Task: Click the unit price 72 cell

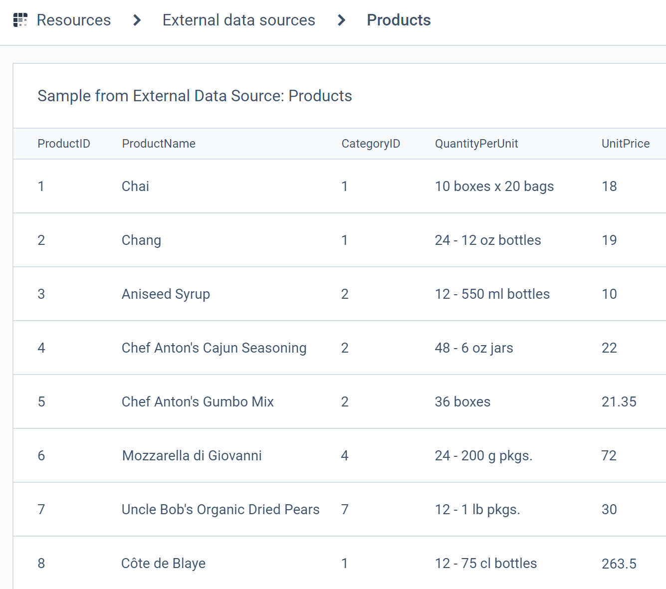Action: 609,455
